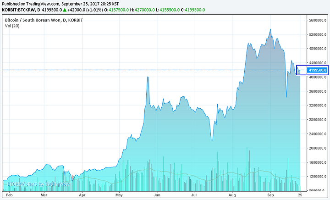Click the early-September all-time peak of the price line
Image resolution: width=330 pixels, height=200 pixels.
[270, 29]
